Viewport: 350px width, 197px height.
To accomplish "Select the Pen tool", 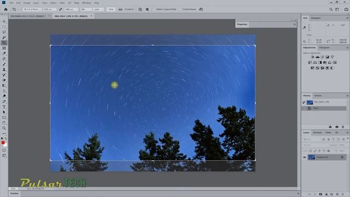I will [x=4, y=102].
